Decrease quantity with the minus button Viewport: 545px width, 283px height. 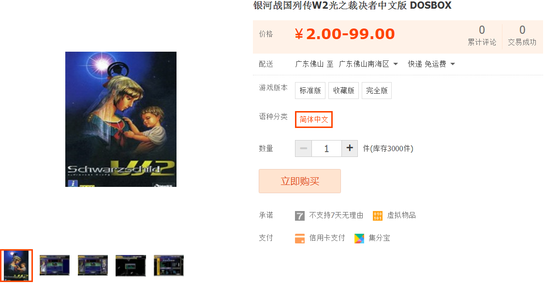[x=303, y=148]
